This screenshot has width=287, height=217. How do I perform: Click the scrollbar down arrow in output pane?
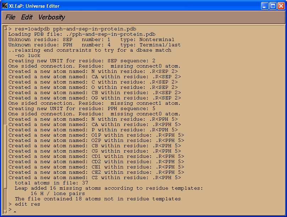pos(5,212)
